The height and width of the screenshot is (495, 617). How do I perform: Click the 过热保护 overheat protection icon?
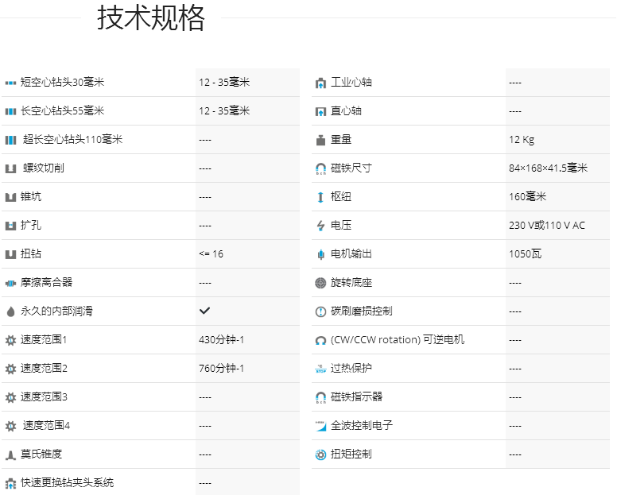point(320,369)
